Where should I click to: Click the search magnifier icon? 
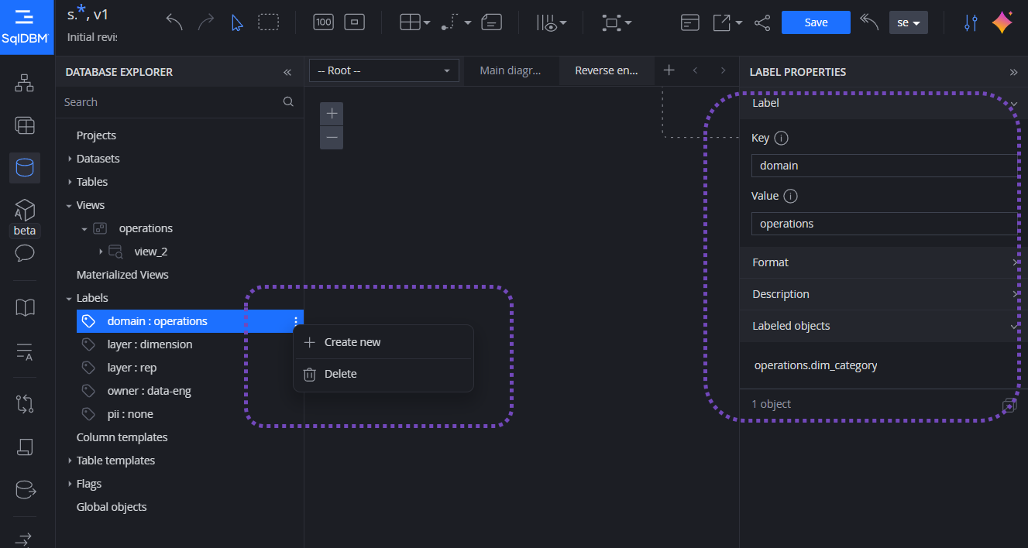click(x=288, y=101)
